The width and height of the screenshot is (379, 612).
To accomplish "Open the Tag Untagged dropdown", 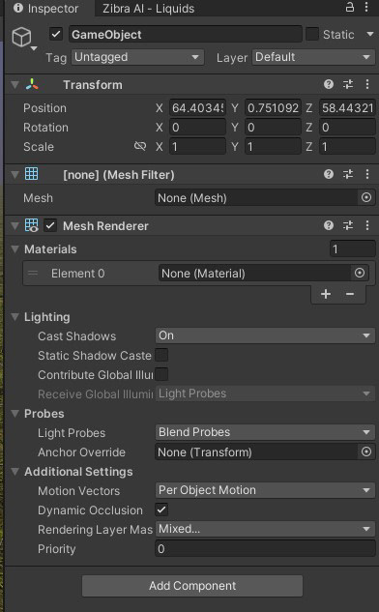I will point(138,57).
